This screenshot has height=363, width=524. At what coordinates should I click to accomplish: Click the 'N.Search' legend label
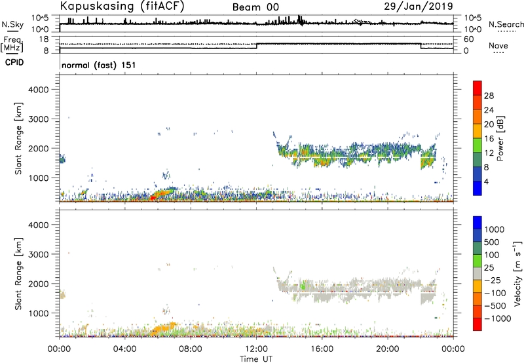coord(506,24)
